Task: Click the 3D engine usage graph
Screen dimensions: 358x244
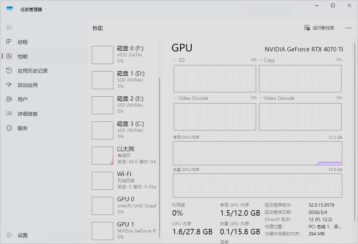Action: click(215, 79)
